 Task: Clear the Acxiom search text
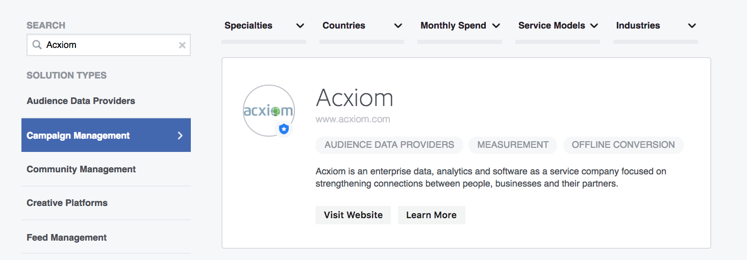[182, 45]
